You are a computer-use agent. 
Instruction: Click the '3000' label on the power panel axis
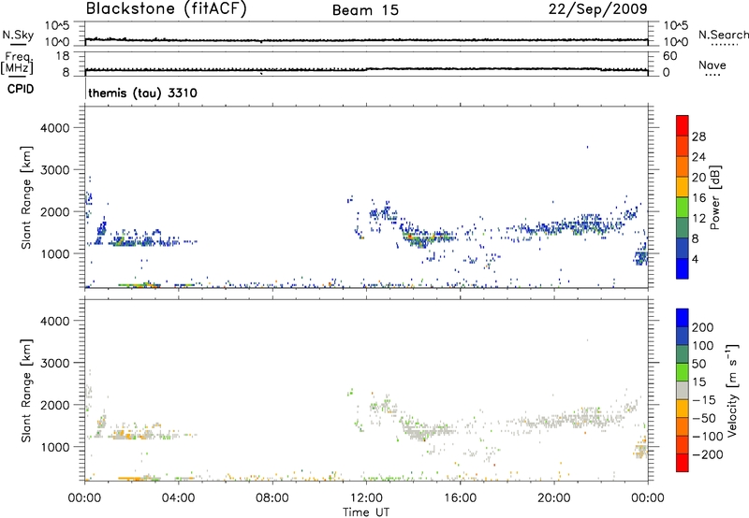point(54,170)
